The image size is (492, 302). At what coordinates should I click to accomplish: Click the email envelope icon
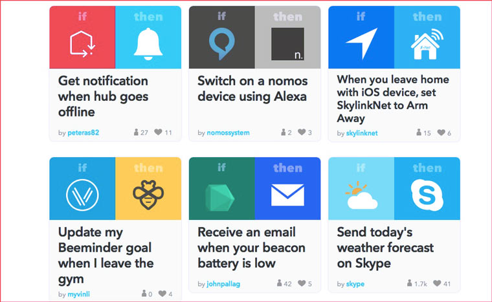point(287,195)
